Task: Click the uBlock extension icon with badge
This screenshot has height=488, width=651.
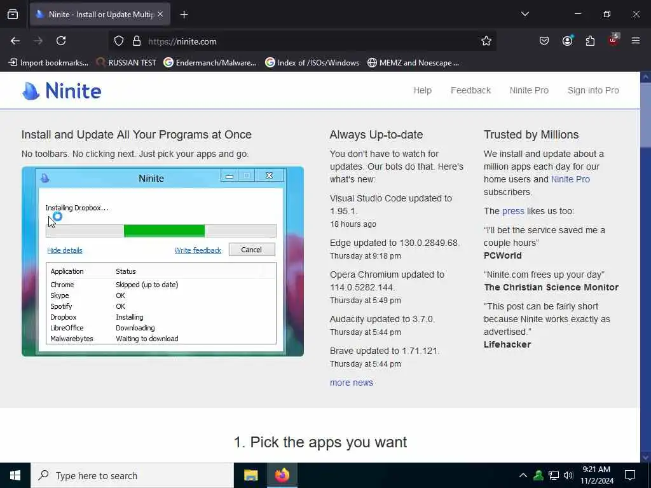Action: coord(613,40)
